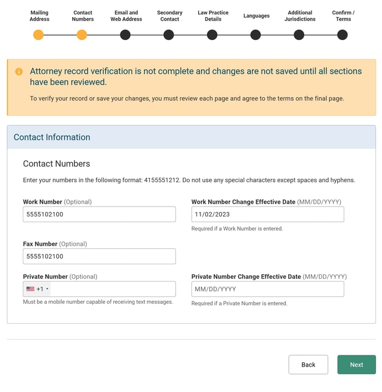
Task: Click the info icon in warning banner
Action: tap(19, 72)
